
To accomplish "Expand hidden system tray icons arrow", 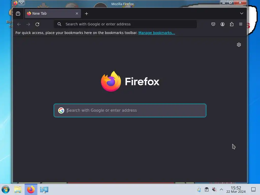I will [x=221, y=189].
